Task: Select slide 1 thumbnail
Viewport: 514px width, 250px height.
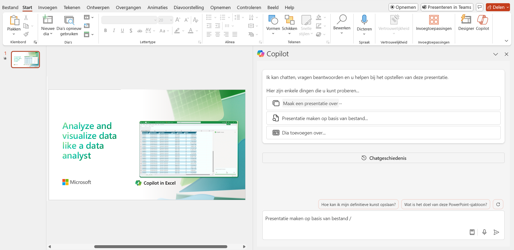Action: [x=25, y=59]
